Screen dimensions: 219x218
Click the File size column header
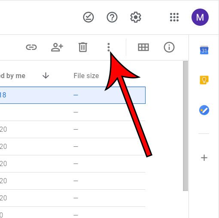coord(86,76)
